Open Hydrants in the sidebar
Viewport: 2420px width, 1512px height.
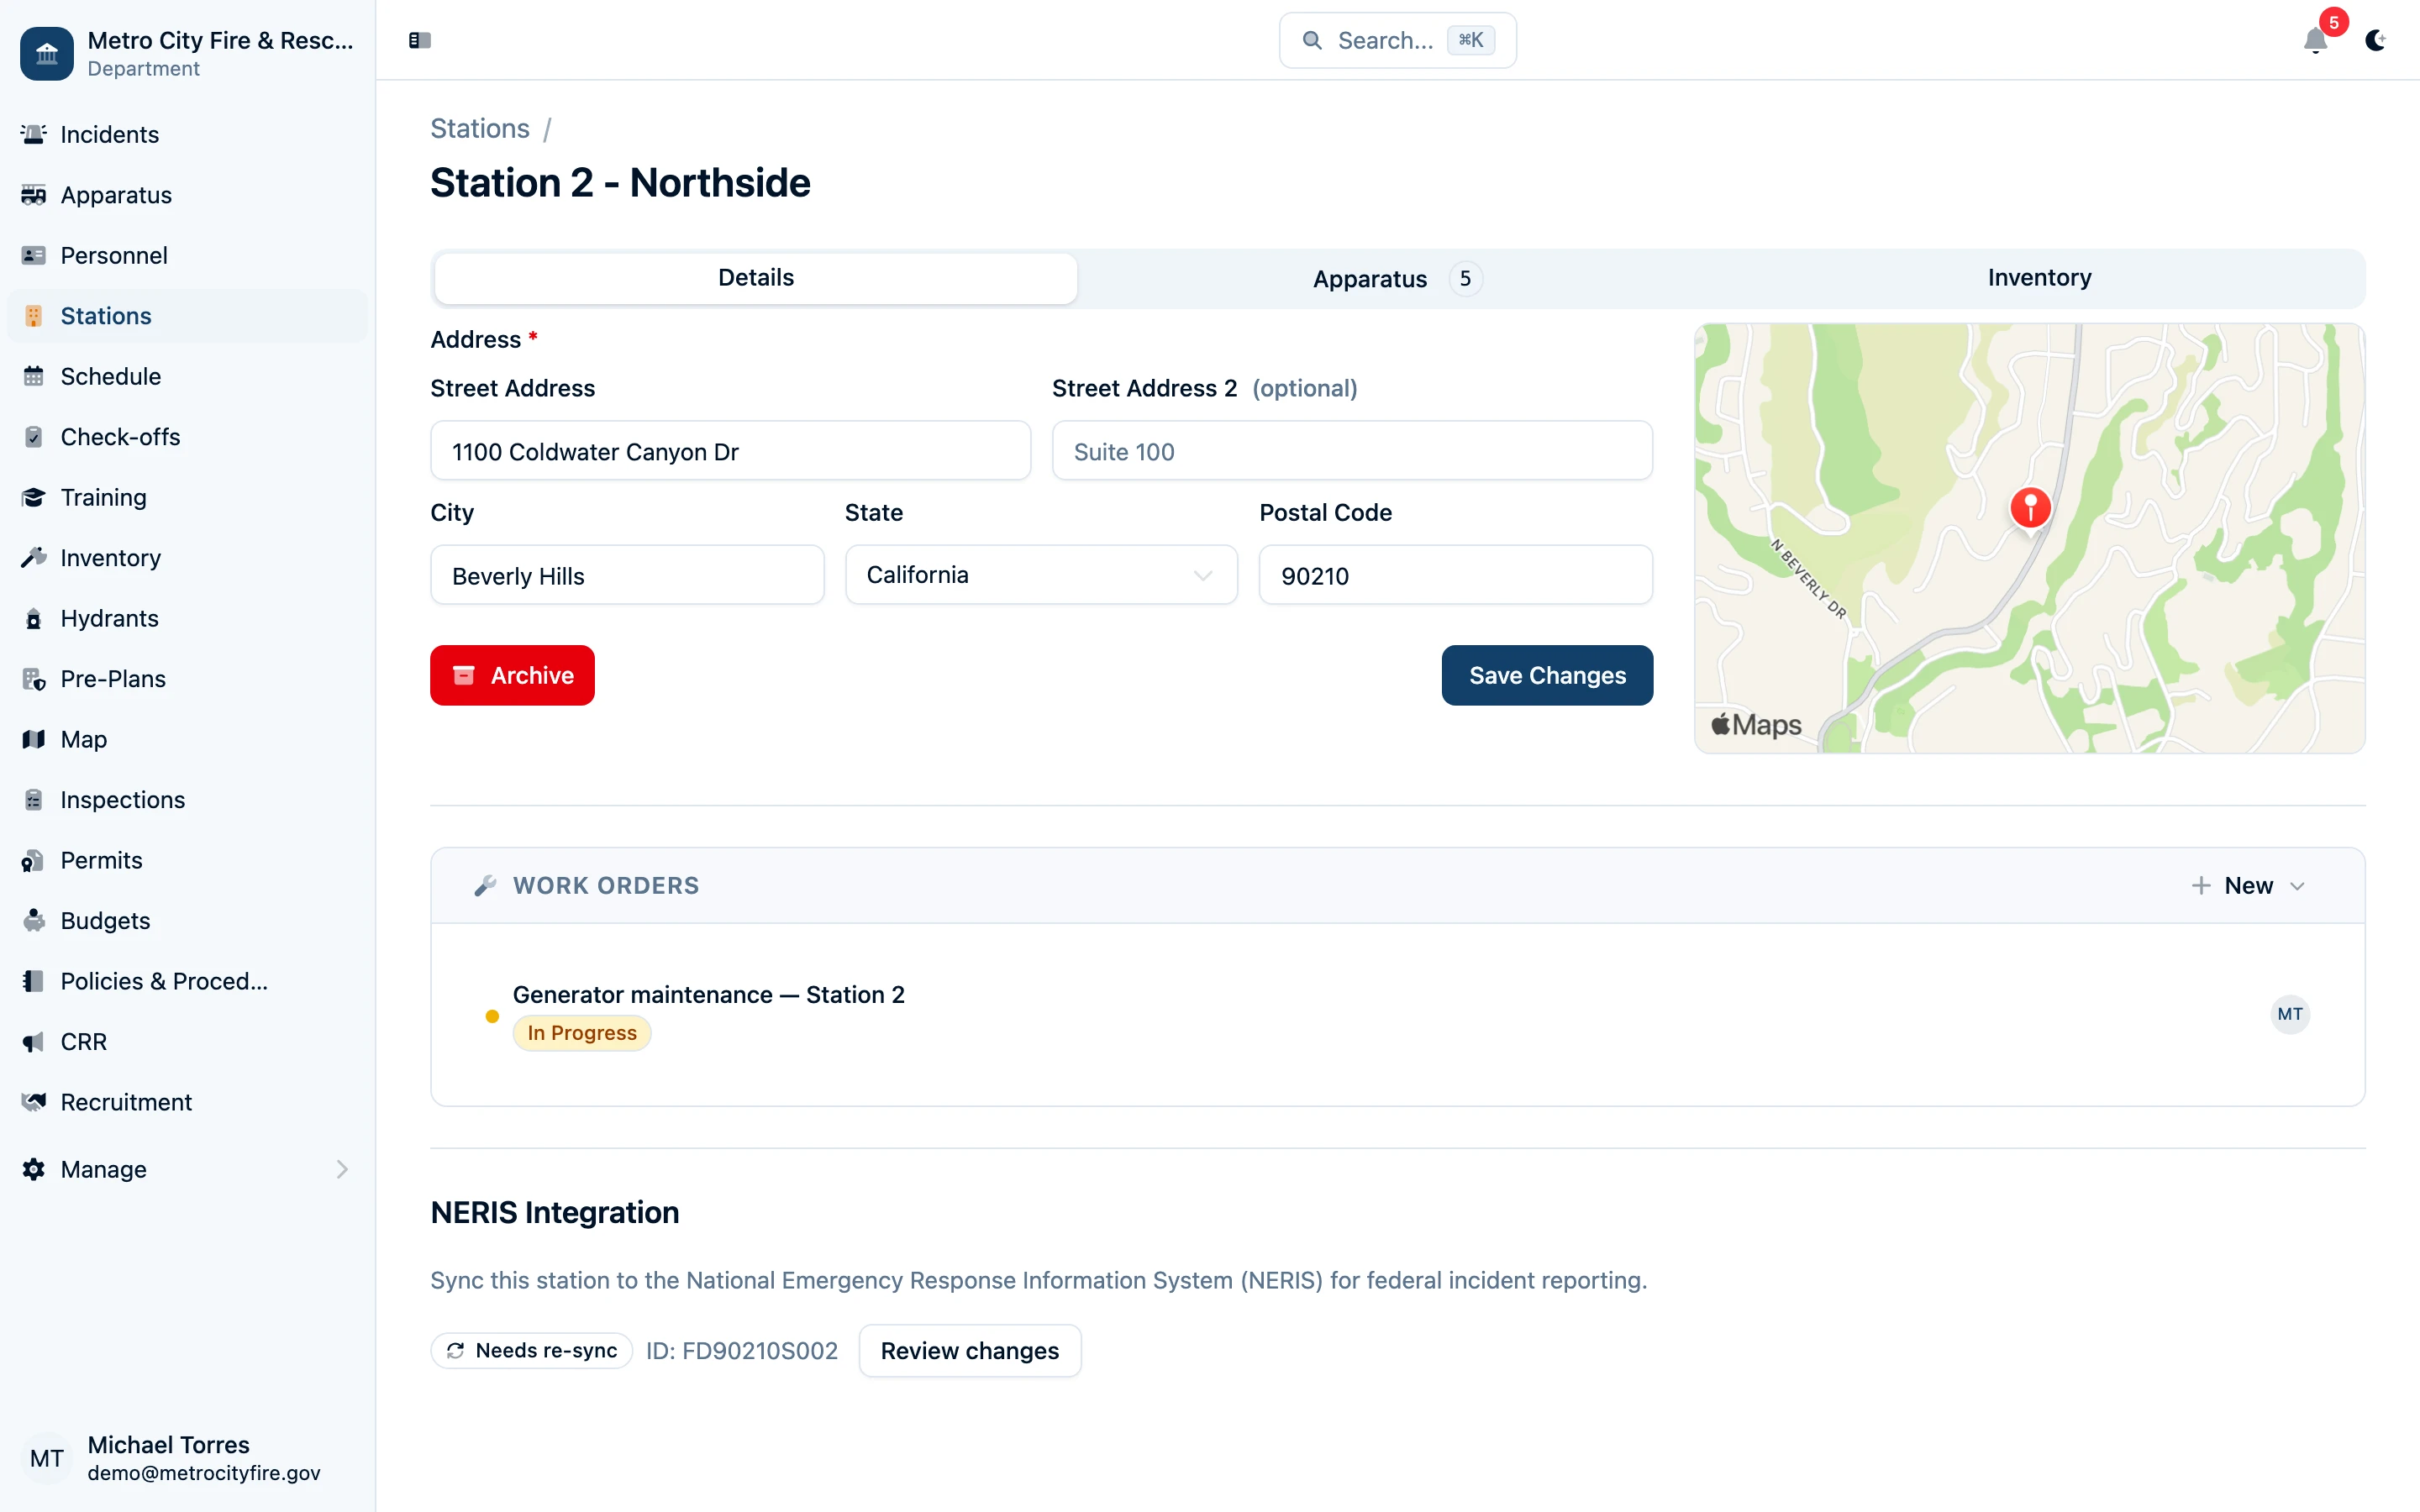(x=109, y=618)
